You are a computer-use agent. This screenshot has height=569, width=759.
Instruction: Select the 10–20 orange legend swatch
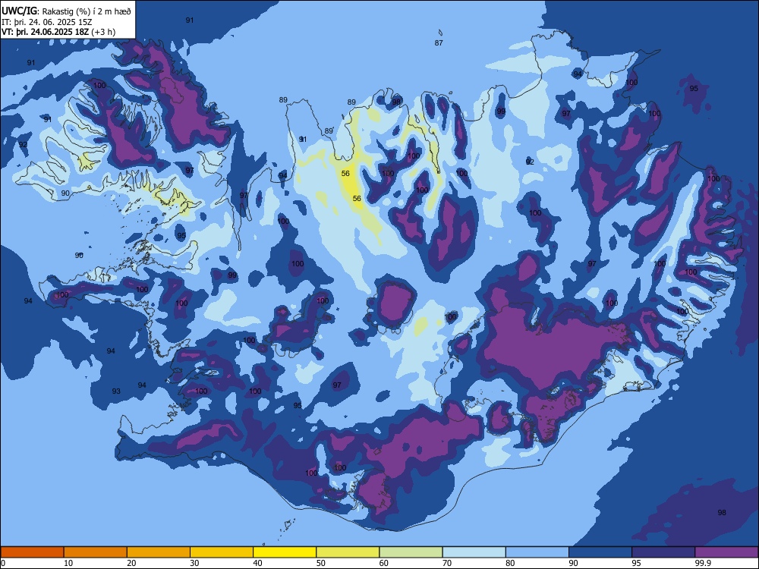(x=96, y=552)
